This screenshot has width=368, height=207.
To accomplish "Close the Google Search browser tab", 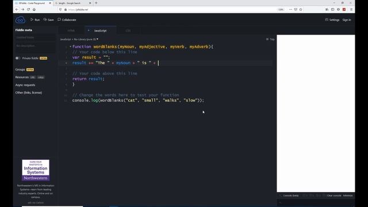I will [90, 3].
